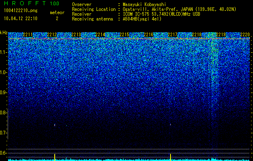This screenshot has width=253, height=161.
Task: Click the 0.7 frequency axis label
Action: pyautogui.click(x=3, y=133)
